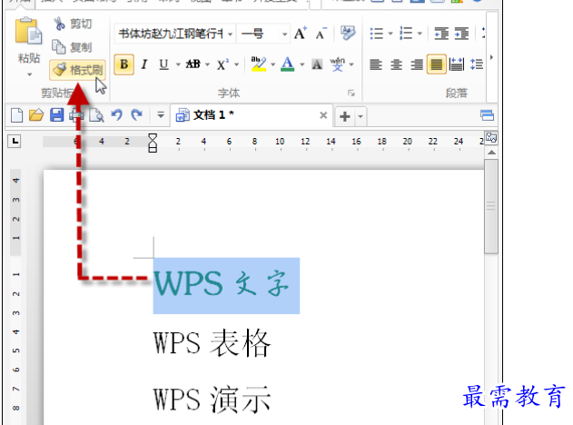Toggle character shading A icon
This screenshot has width=573, height=425.
click(317, 64)
